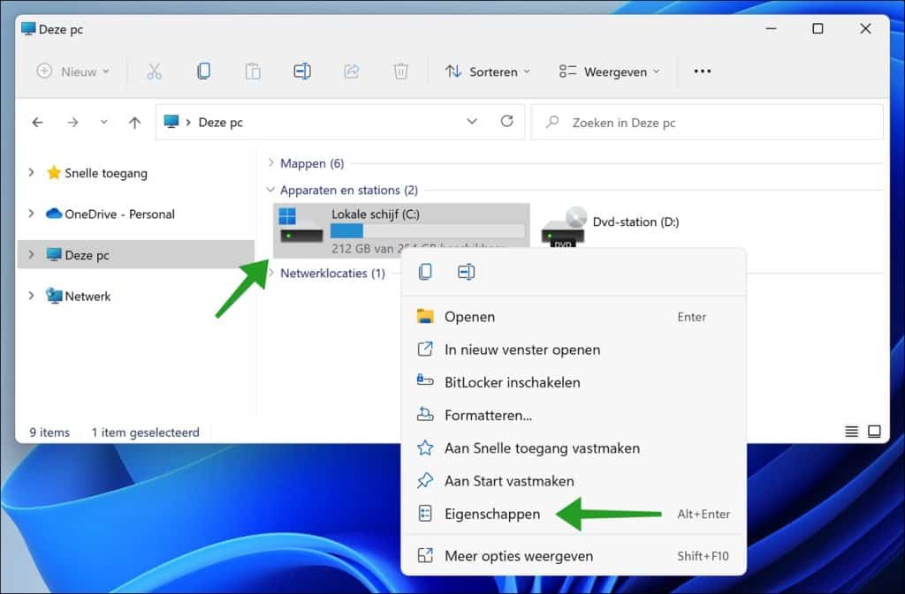Click the Refresh icon in the address bar
Screen dimensions: 905x594
506,122
